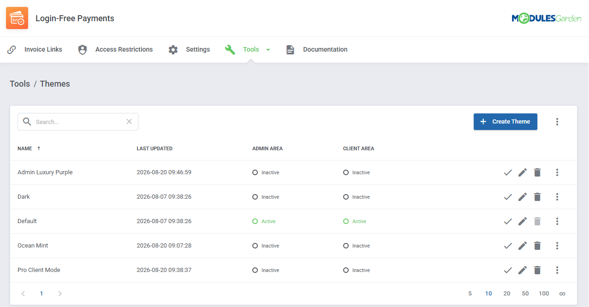Go to the next page of themes
The height and width of the screenshot is (307, 589).
(x=60, y=294)
